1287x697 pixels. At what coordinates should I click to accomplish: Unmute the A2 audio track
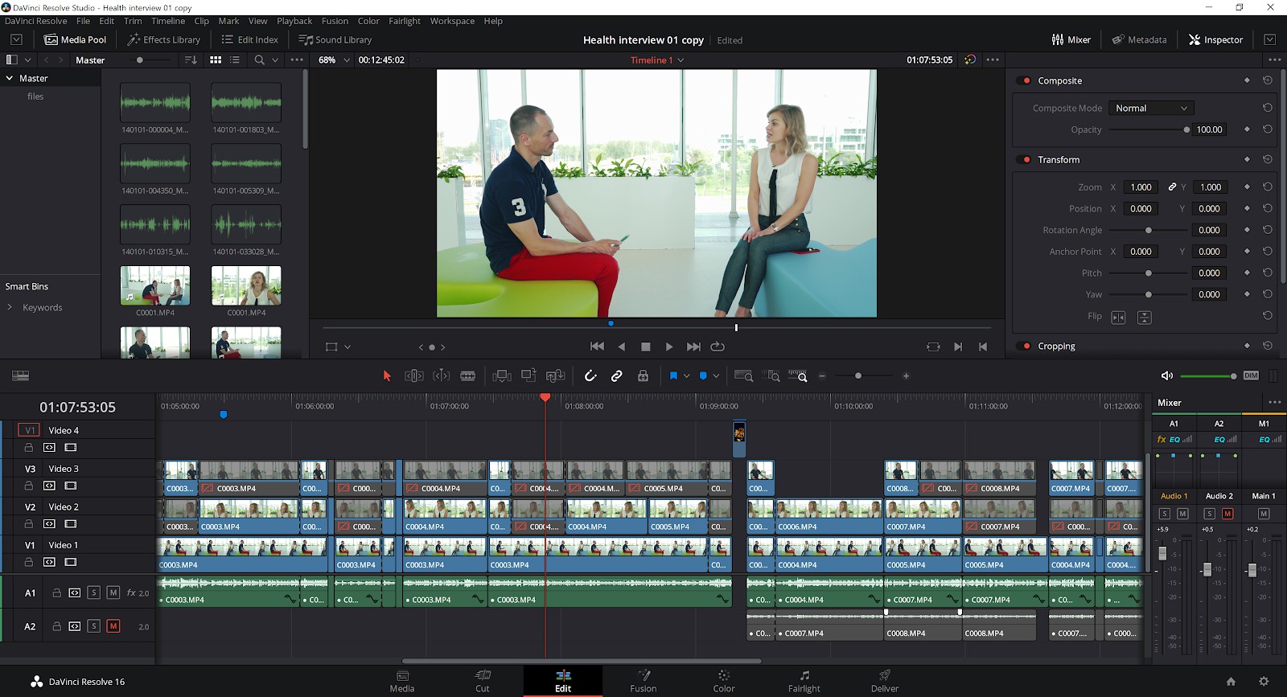click(x=113, y=626)
